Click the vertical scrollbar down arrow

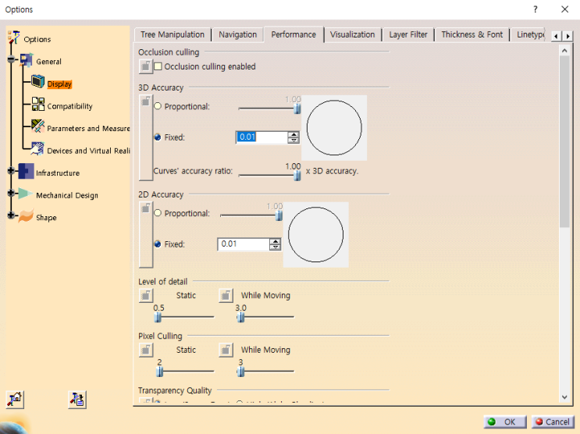pos(564,397)
